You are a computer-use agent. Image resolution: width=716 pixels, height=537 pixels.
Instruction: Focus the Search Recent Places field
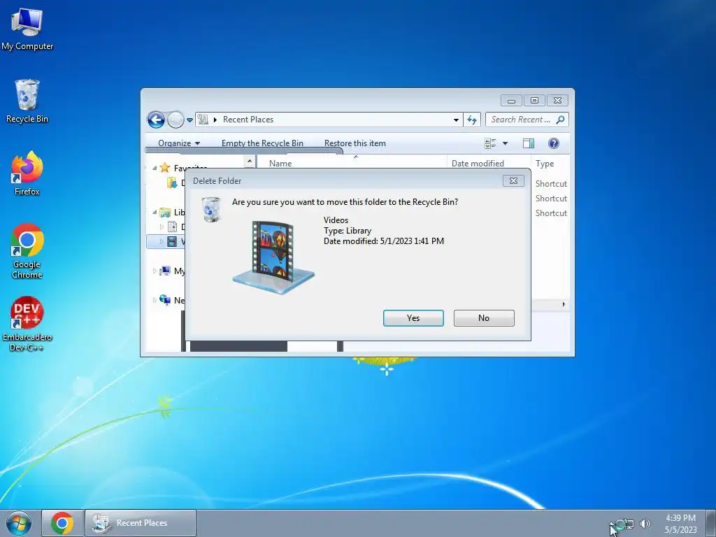click(x=527, y=120)
